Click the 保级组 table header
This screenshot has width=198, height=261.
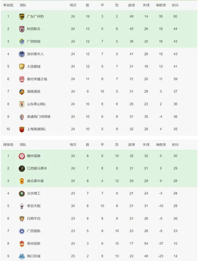point(8,145)
